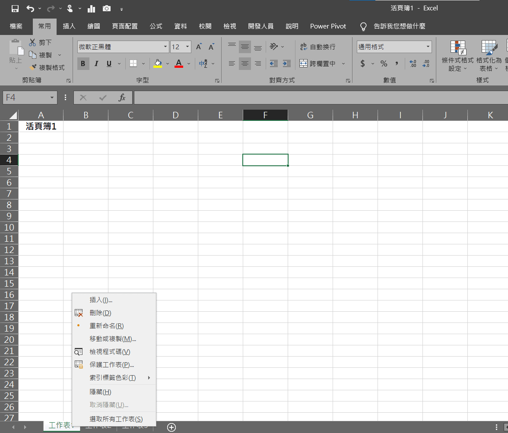Viewport: 508px width, 433px height.
Task: Open the 公式 ribbon tab
Action: point(156,26)
